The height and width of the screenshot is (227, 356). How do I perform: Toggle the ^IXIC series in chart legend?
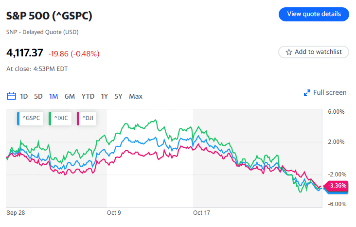click(60, 118)
